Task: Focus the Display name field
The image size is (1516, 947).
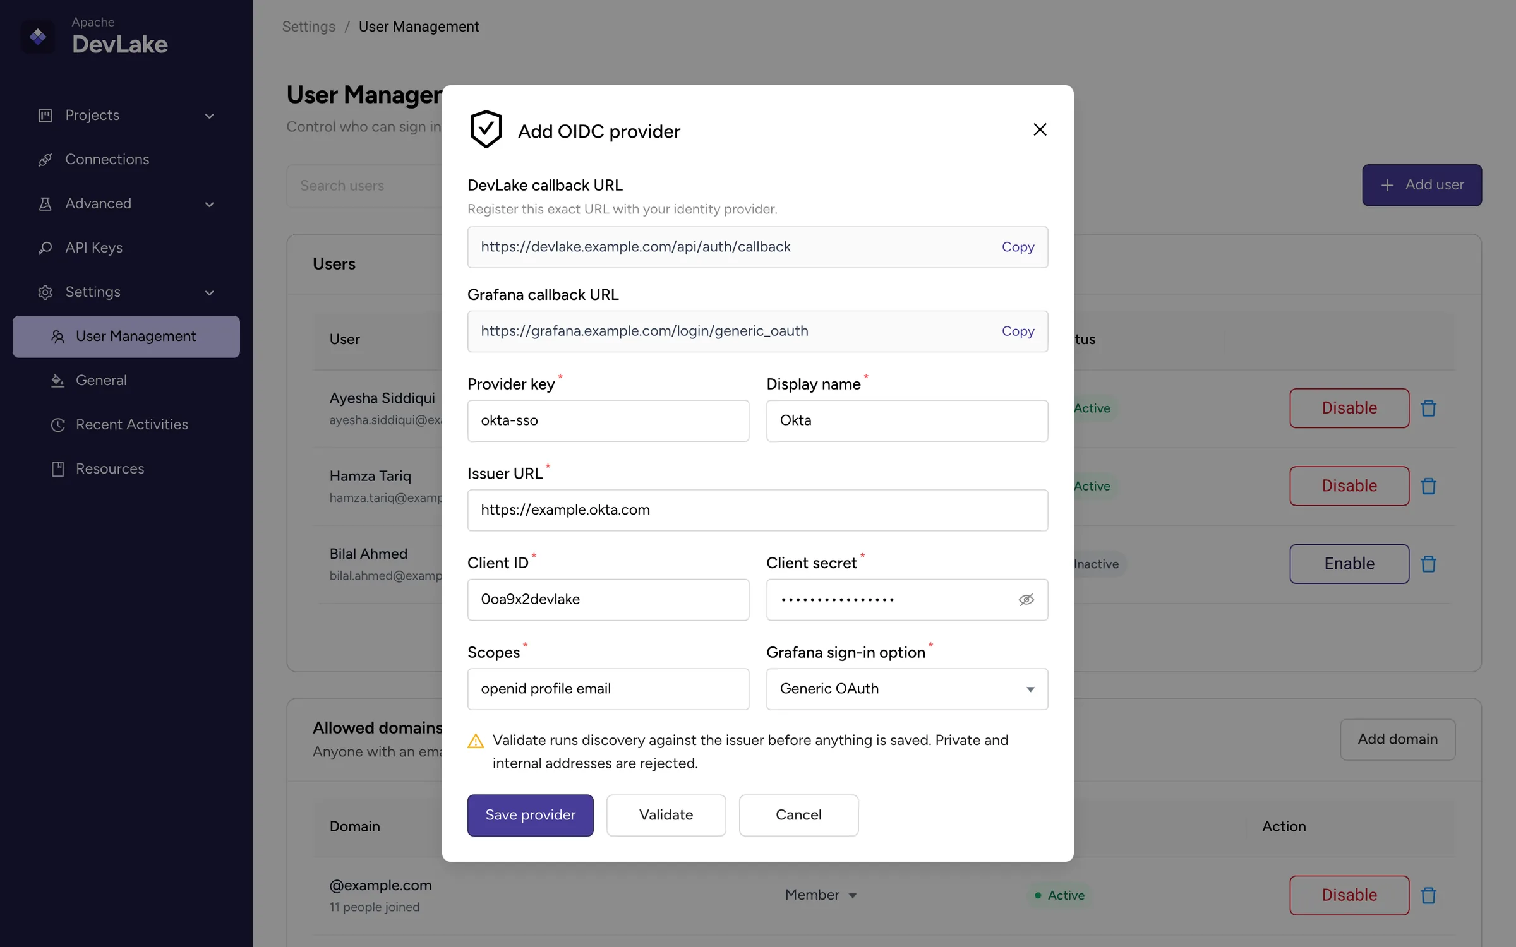Action: (907, 420)
